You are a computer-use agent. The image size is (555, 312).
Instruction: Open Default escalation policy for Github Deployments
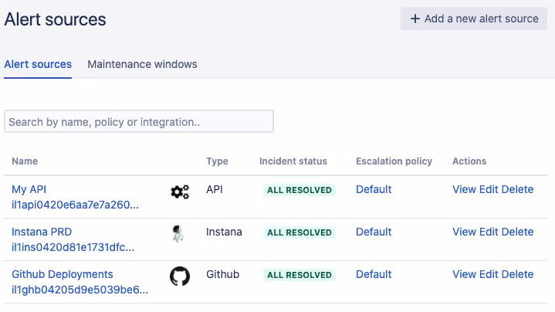[374, 274]
